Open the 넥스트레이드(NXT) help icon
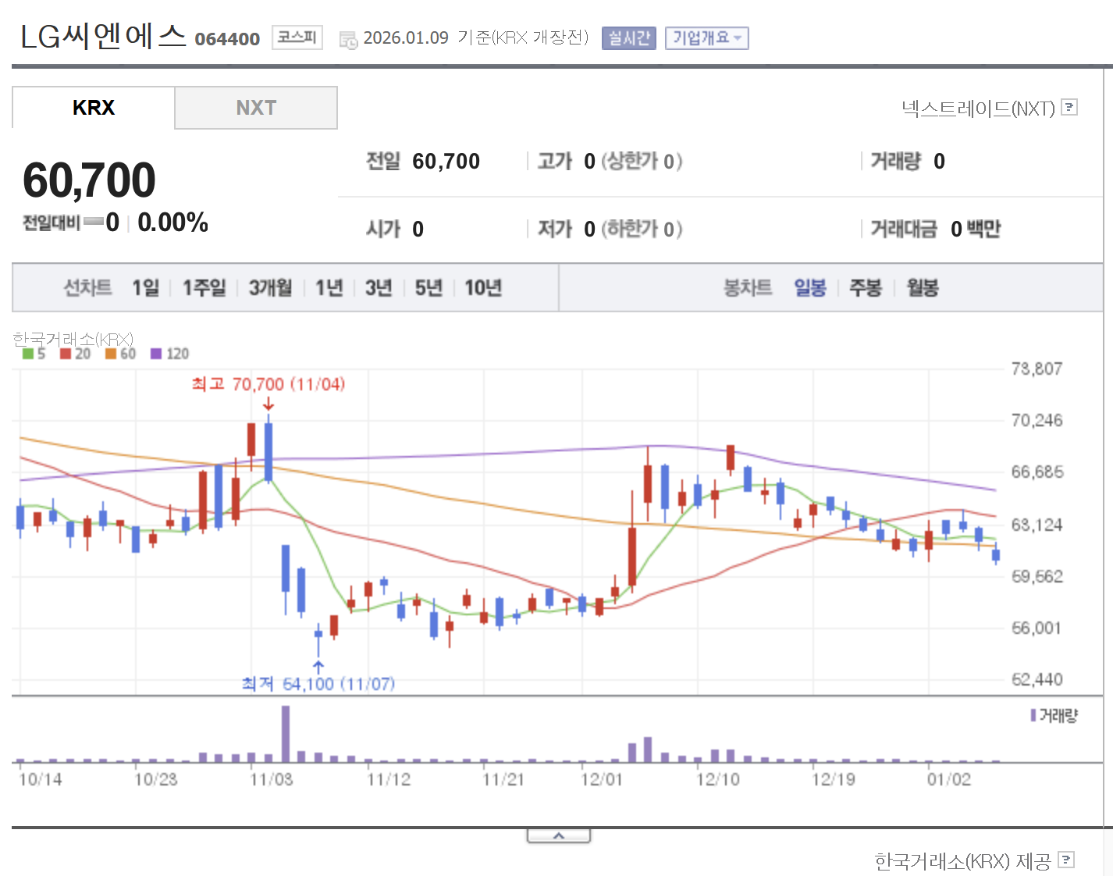Image resolution: width=1113 pixels, height=876 pixels. click(x=1070, y=107)
